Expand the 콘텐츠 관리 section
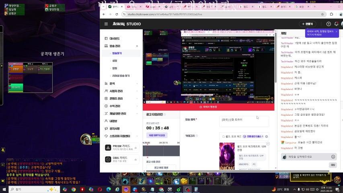Screen dimensions: 343x193 pyautogui.click(x=121, y=99)
